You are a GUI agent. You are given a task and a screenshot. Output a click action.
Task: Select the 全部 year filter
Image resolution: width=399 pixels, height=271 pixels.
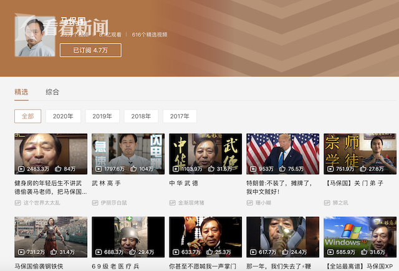click(27, 116)
